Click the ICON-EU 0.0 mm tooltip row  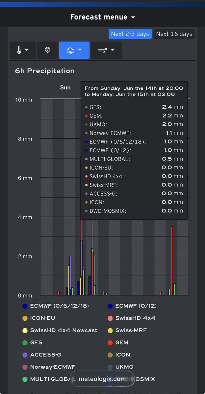pos(134,167)
